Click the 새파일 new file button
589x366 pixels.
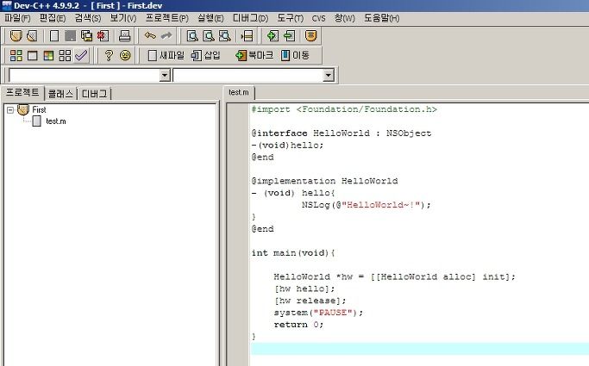pos(166,55)
